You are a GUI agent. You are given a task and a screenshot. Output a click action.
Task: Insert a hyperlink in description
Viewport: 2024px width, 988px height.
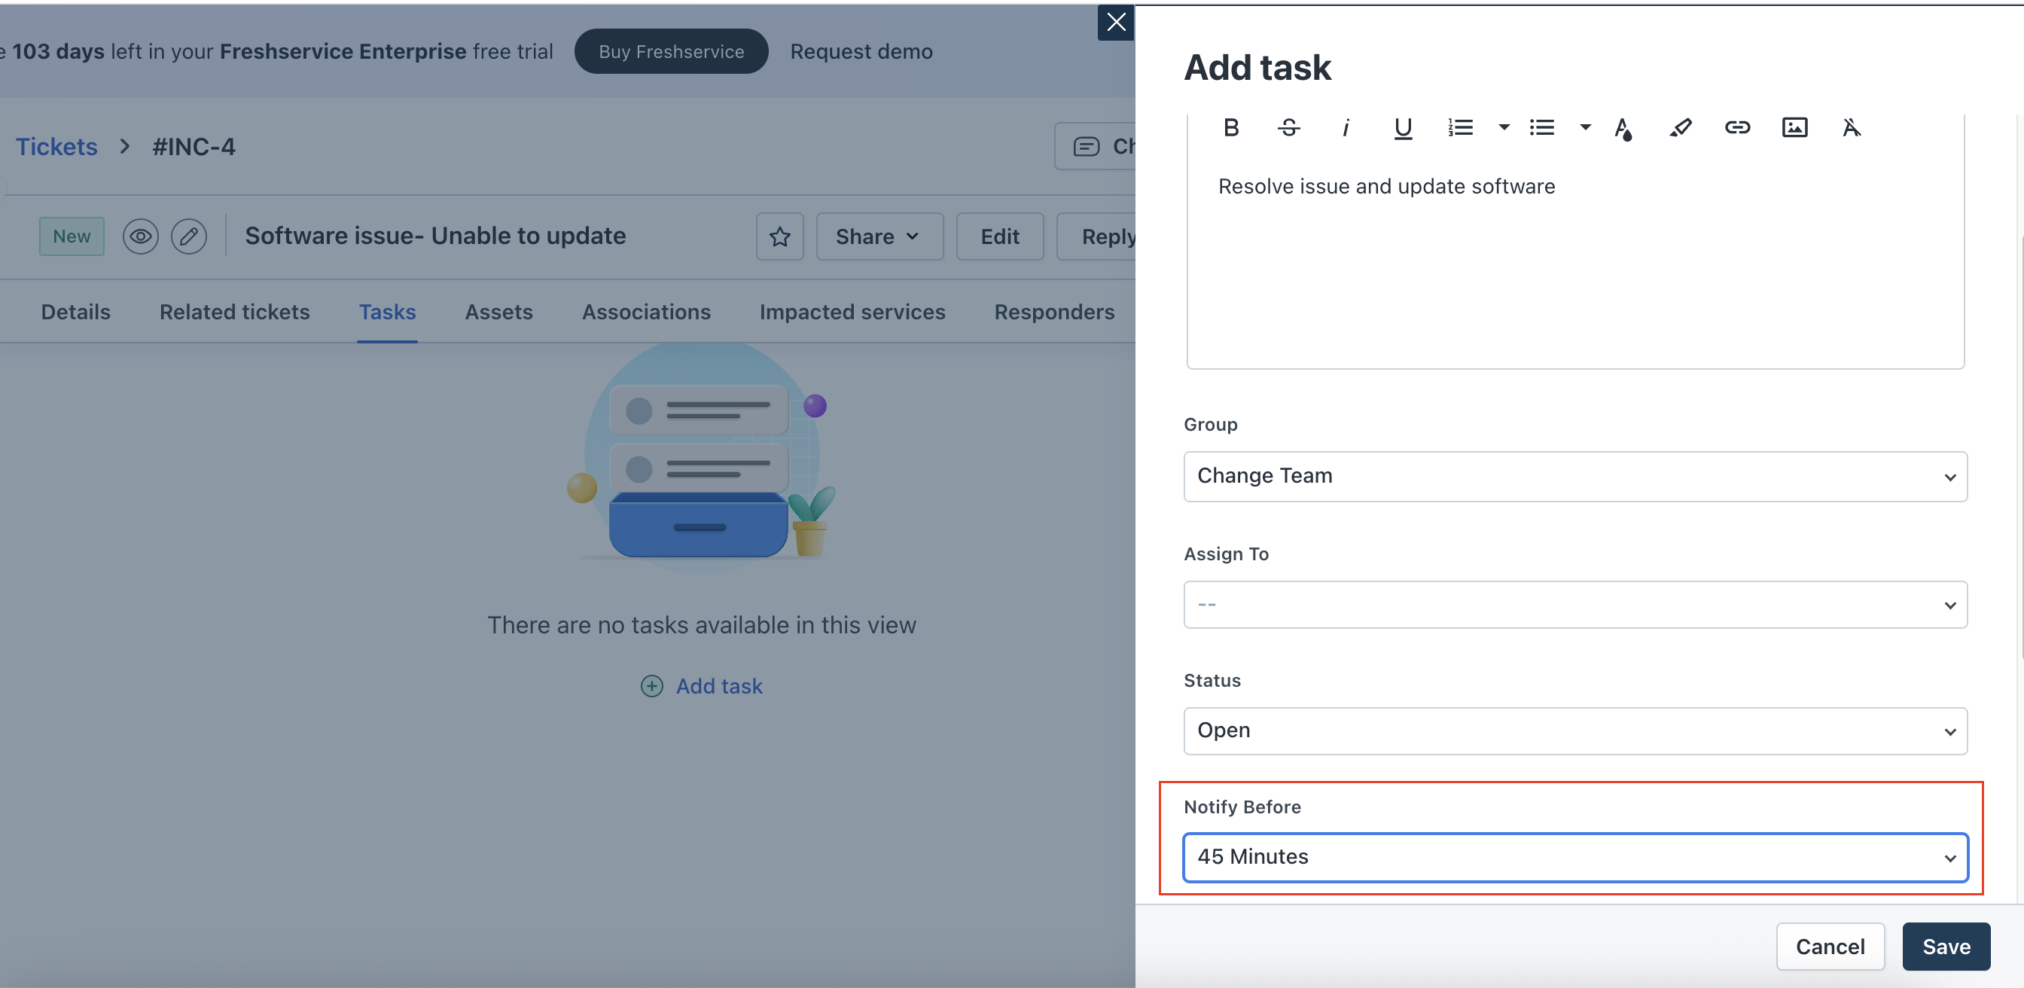(x=1737, y=127)
